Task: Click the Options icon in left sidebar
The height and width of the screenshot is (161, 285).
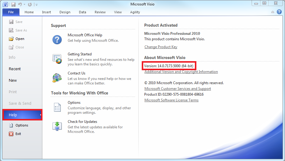Action: (11, 125)
